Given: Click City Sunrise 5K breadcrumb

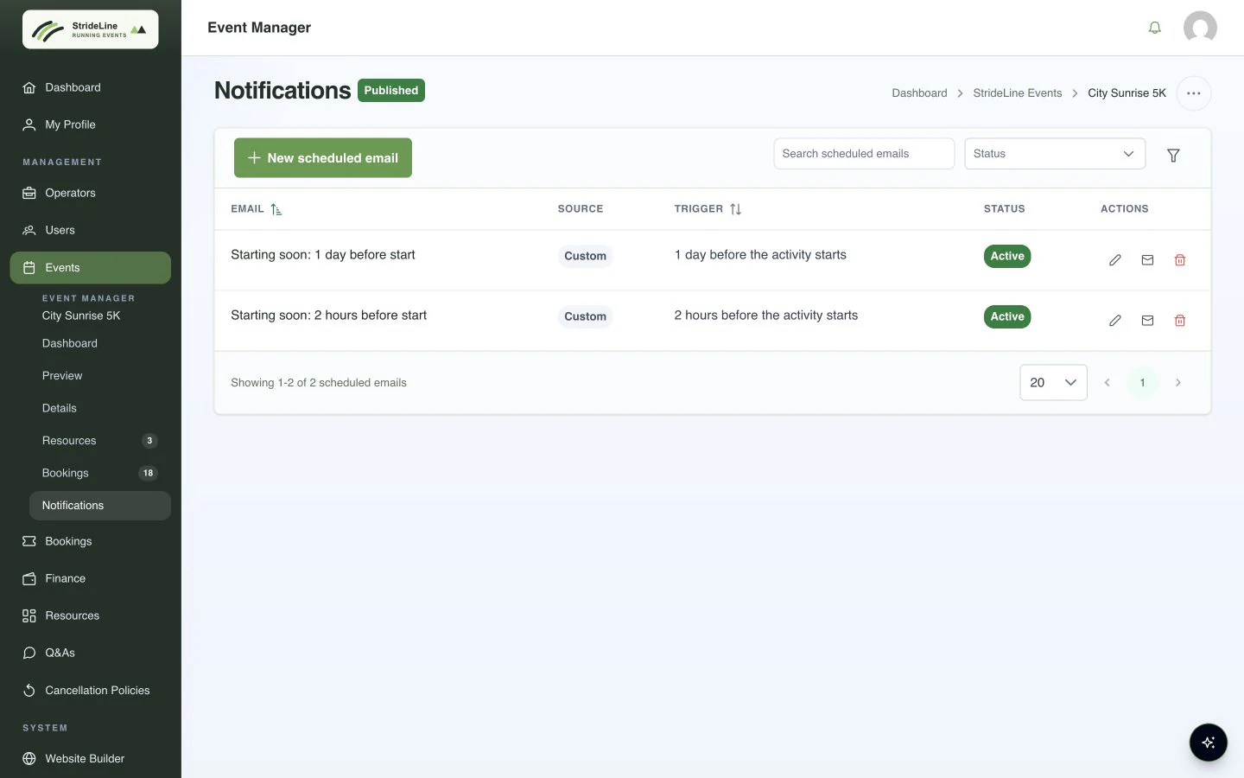Looking at the screenshot, I should pos(1127,93).
